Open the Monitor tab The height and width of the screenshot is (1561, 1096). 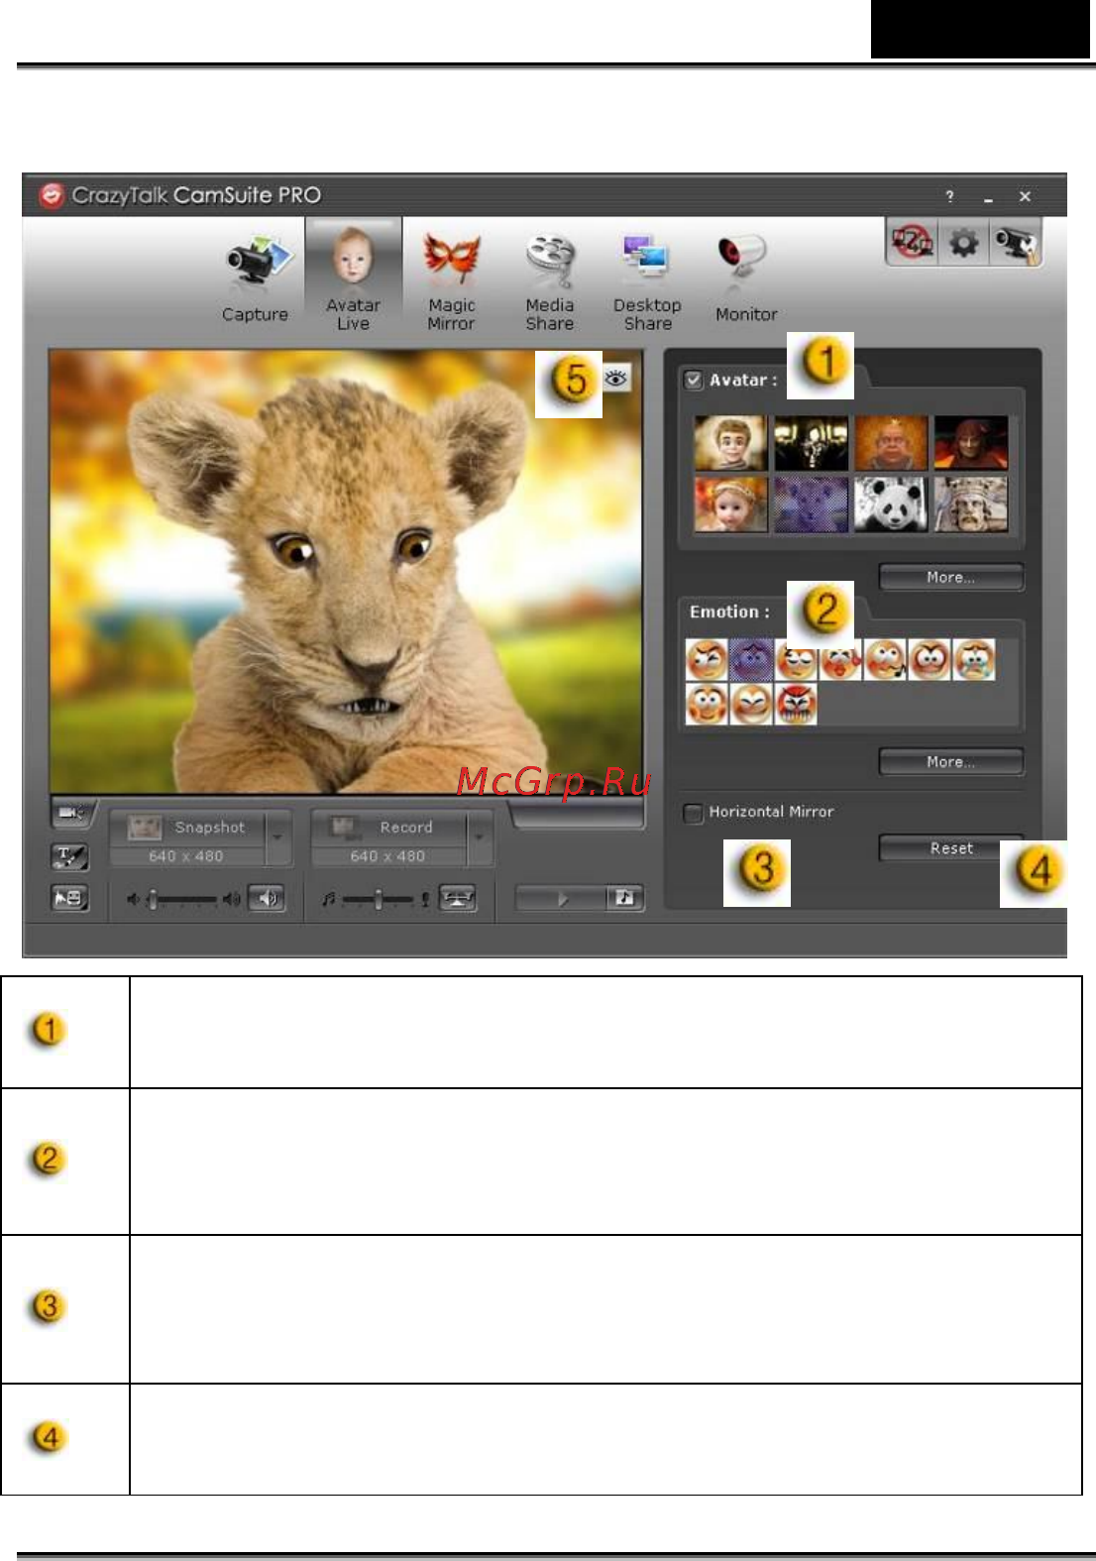click(x=746, y=279)
